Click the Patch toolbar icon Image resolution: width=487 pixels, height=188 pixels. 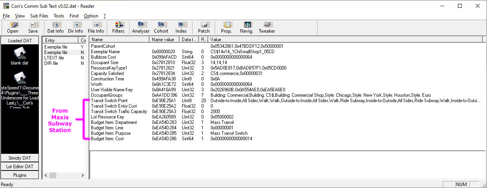(x=204, y=28)
